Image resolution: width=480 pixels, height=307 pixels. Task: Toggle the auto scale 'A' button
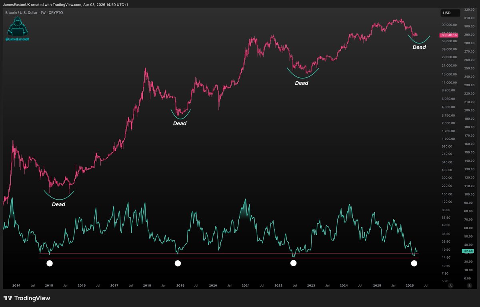coord(450,286)
